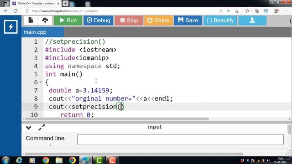Launch Internet Explorer from the taskbar

point(19,160)
